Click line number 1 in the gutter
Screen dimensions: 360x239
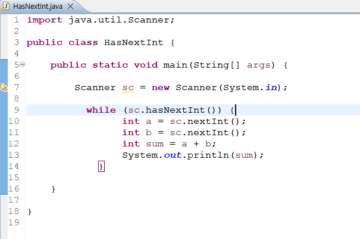tap(16, 20)
